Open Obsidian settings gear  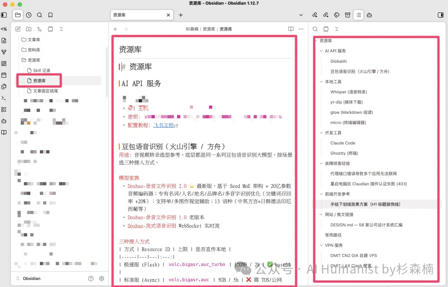tap(102, 278)
